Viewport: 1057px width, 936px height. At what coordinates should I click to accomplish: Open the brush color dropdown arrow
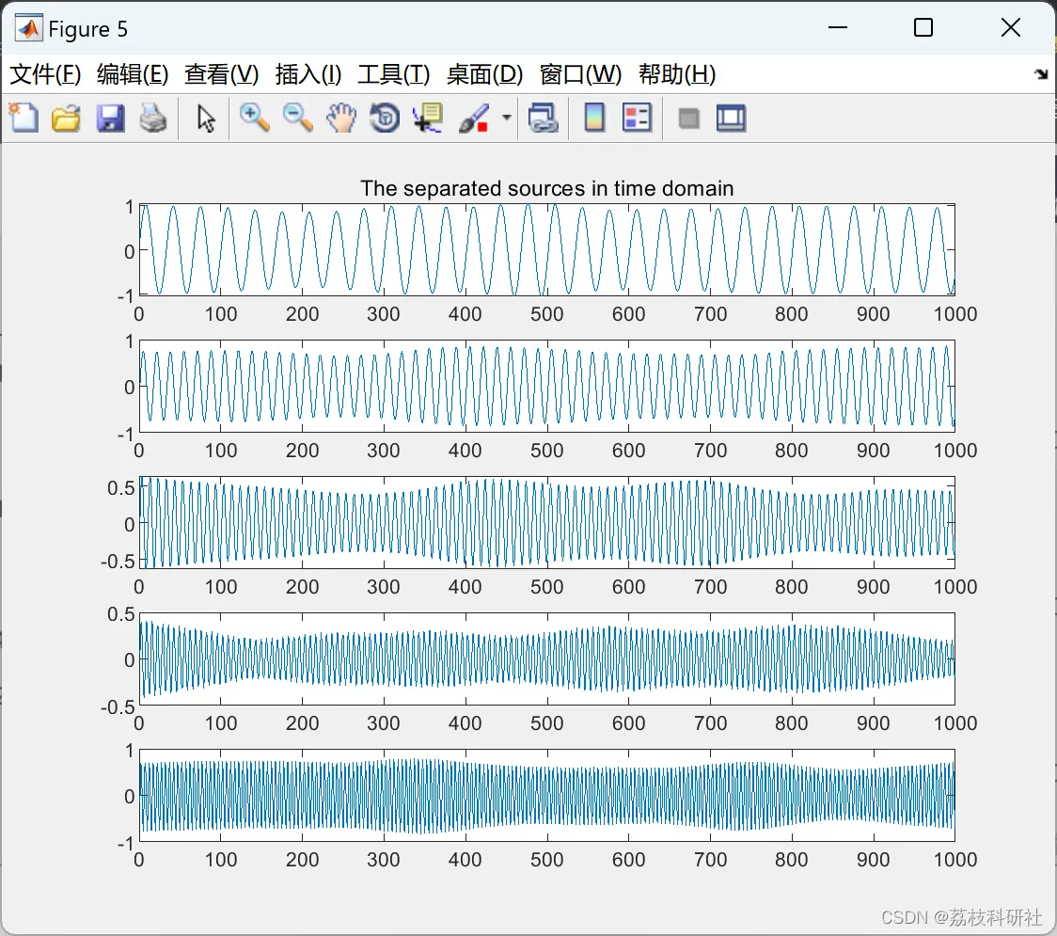coord(506,118)
